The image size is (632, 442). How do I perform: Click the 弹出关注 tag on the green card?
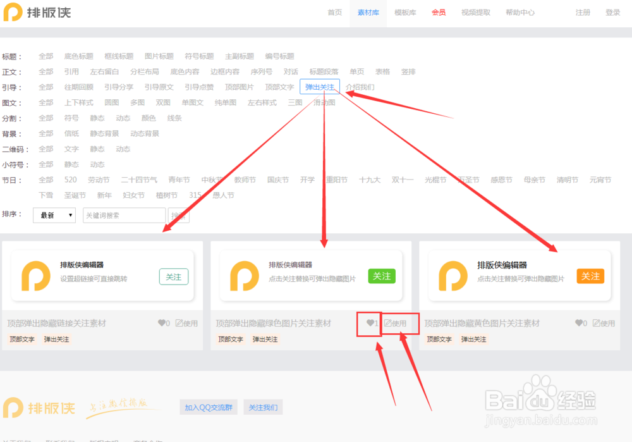click(265, 339)
